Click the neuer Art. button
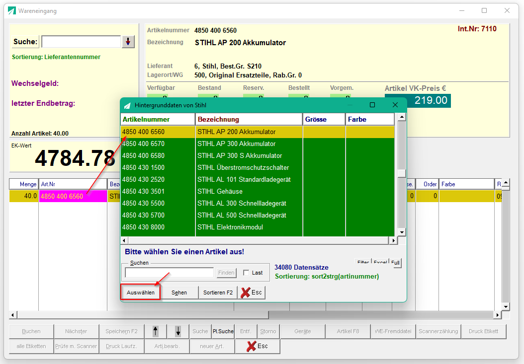 click(212, 346)
